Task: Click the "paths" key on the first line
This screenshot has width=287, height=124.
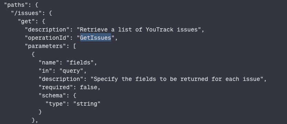Action: (x=16, y=5)
